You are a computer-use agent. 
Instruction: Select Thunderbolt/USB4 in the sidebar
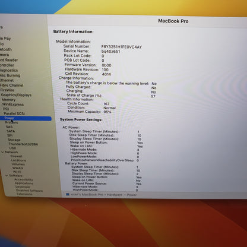(x=23, y=144)
